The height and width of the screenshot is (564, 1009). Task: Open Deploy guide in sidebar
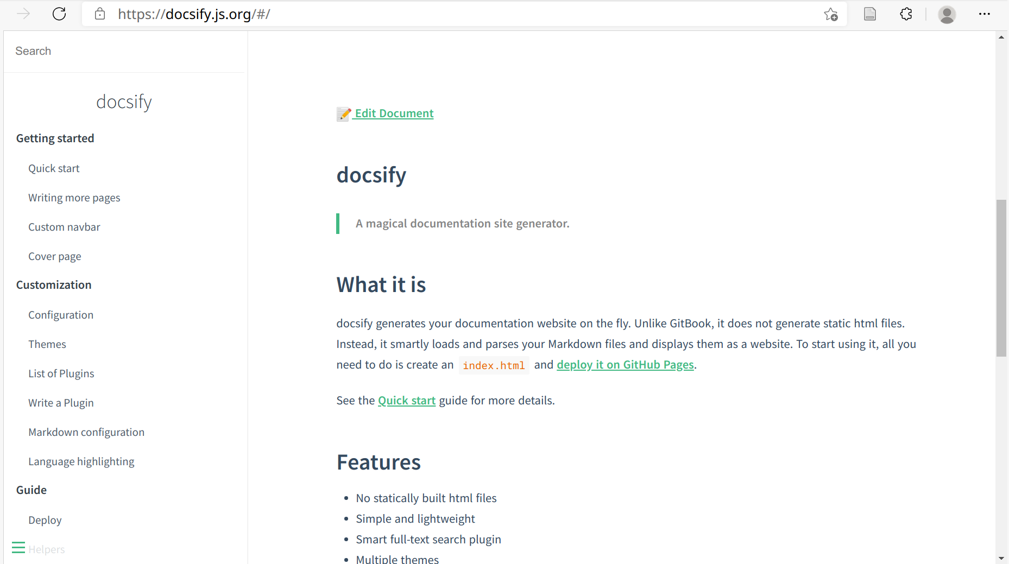pos(45,520)
